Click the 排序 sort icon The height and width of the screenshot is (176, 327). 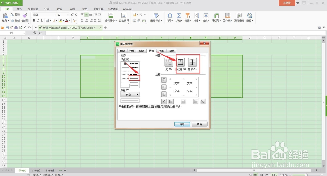pos(197,16)
